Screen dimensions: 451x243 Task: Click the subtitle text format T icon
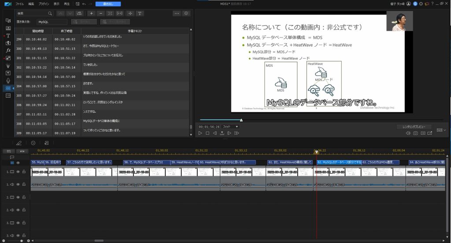(x=140, y=14)
